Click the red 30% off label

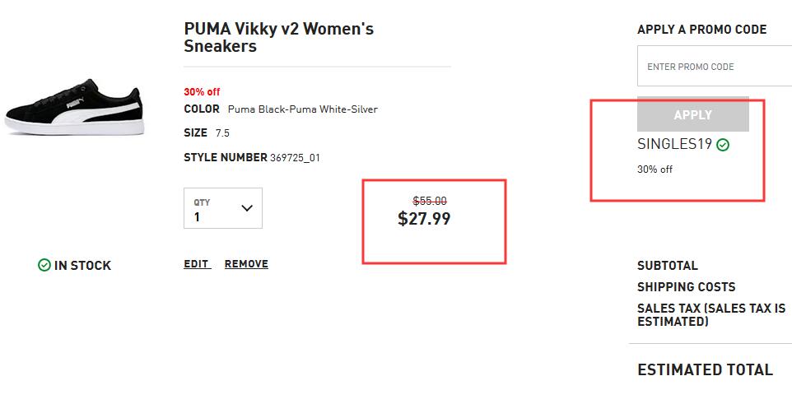(202, 92)
